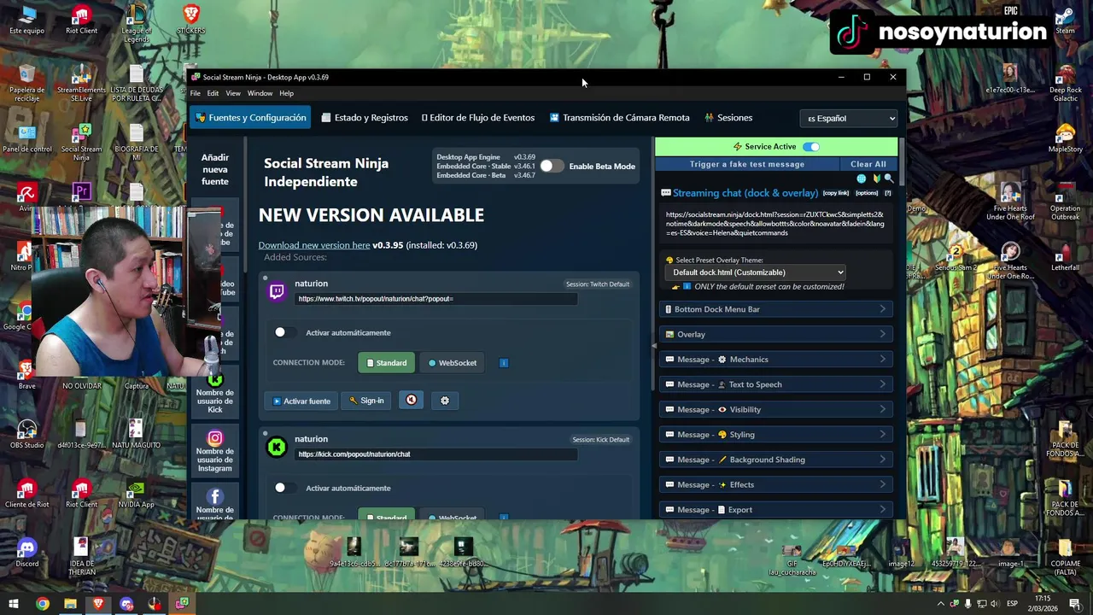
Task: Open MapleStory desktop shortcut
Action: [1065, 138]
